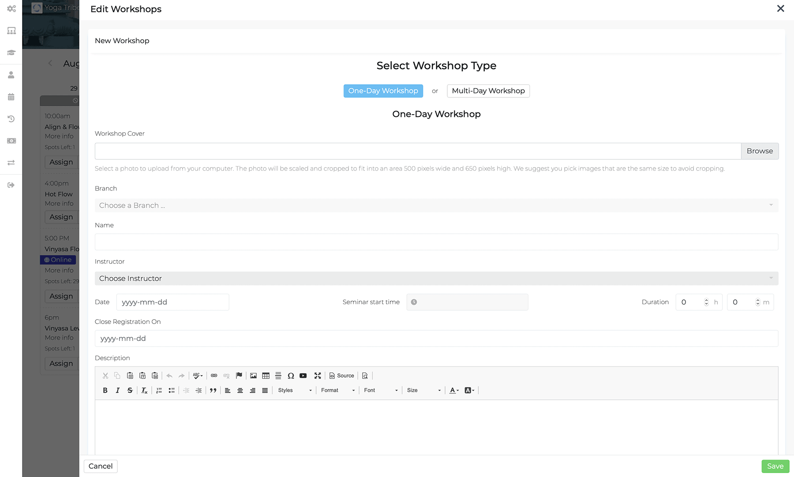The height and width of the screenshot is (477, 794).
Task: Open the Choose Instructor dropdown
Action: 437,279
